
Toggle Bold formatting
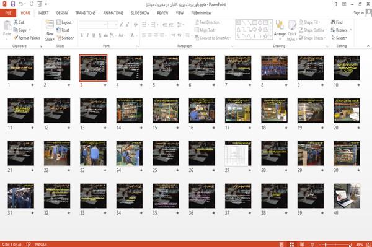click(82, 35)
